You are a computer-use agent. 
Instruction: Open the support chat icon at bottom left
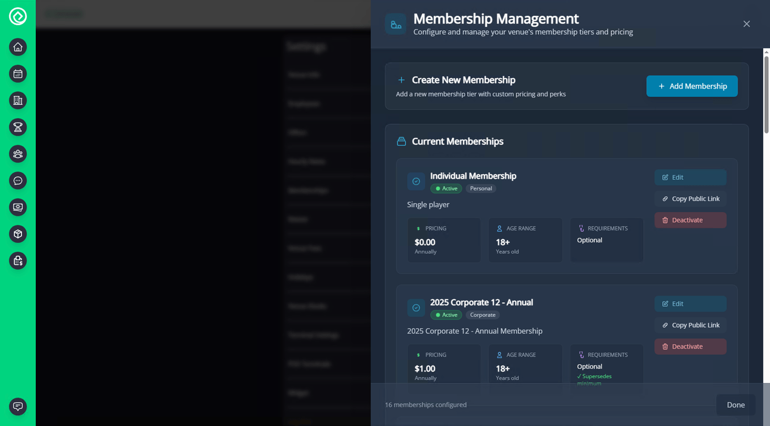(x=18, y=406)
